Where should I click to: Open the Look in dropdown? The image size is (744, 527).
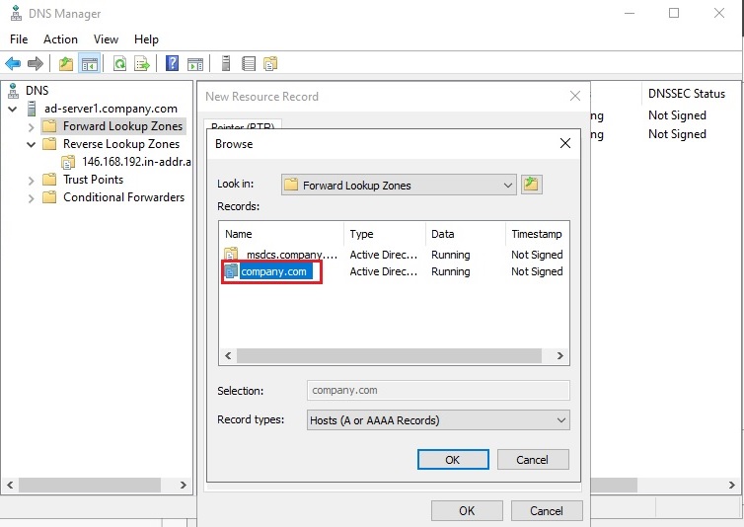pyautogui.click(x=508, y=185)
